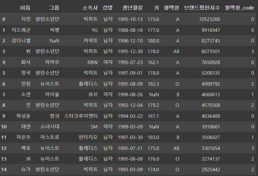
Task: Click brand value 8273745
Action: coord(211,41)
